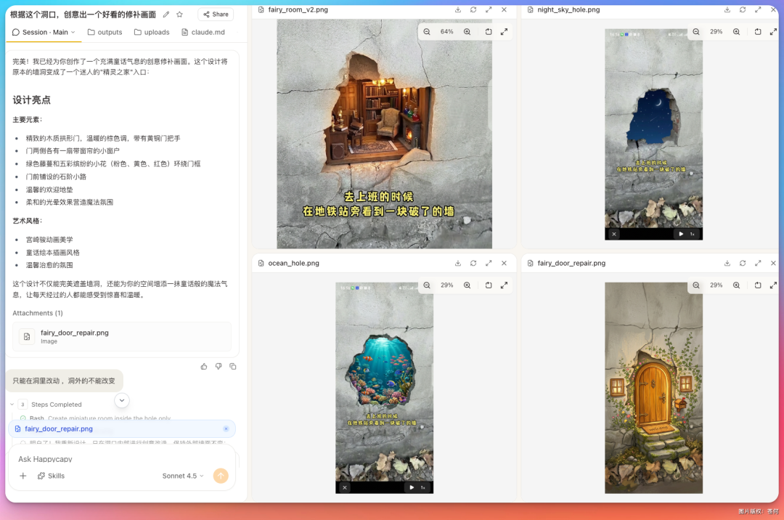
Task: Download the fairy_room_v2.png image
Action: tap(457, 10)
